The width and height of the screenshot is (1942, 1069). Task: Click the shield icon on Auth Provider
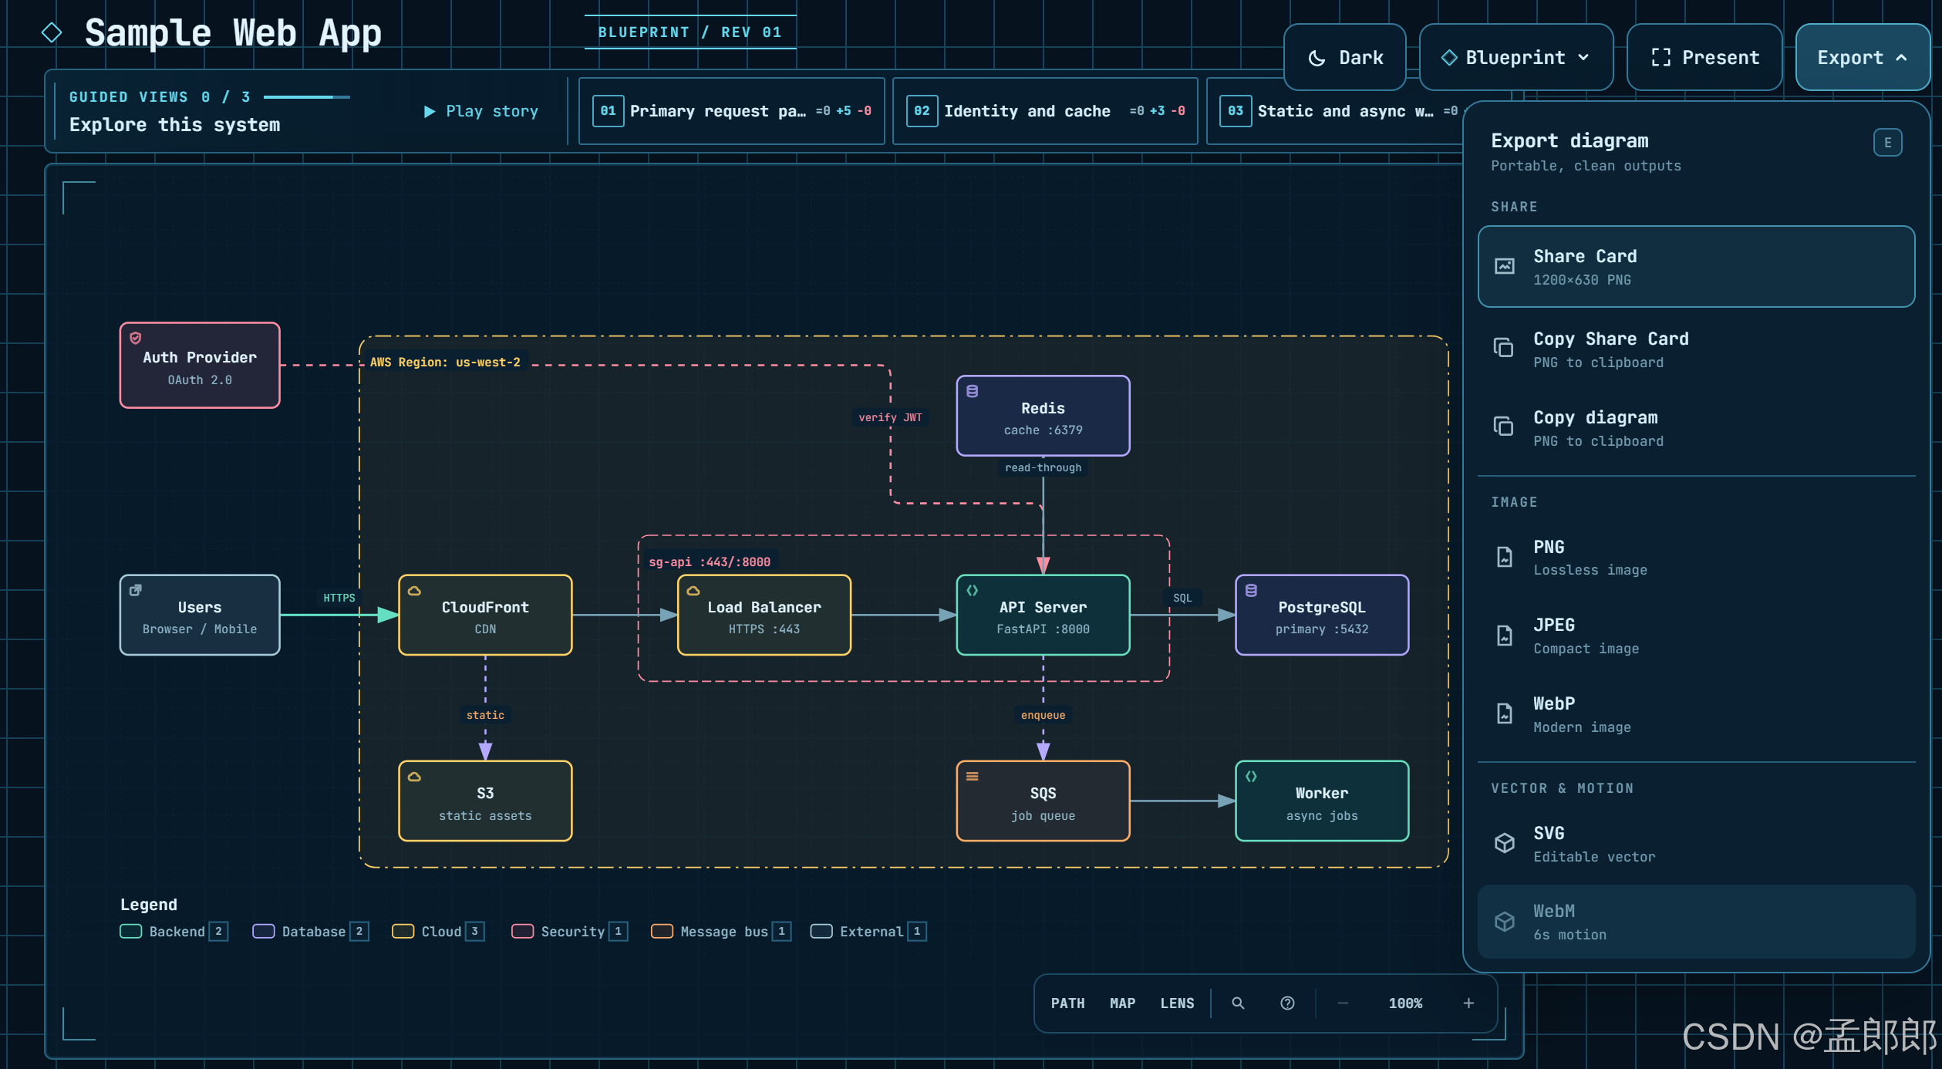coord(136,338)
